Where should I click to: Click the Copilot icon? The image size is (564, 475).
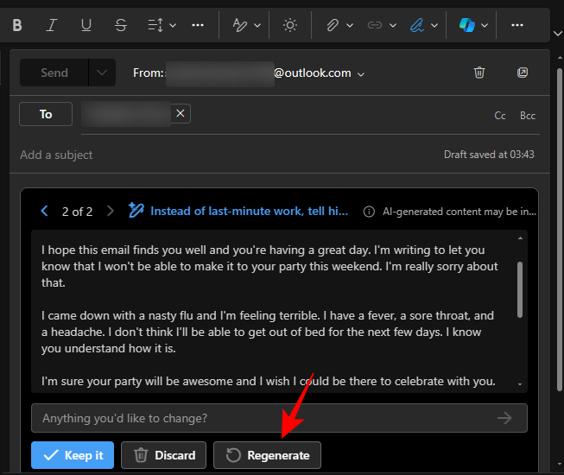467,25
